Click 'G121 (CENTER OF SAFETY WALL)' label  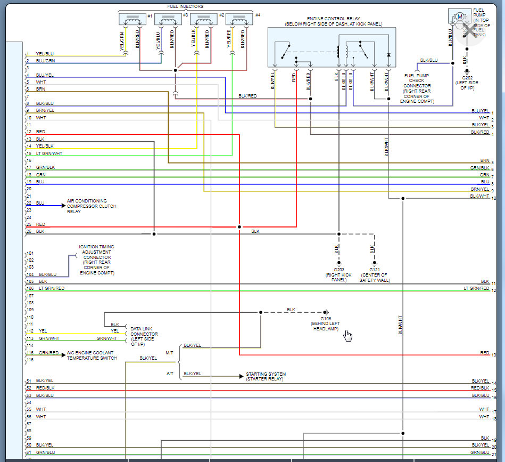[375, 275]
